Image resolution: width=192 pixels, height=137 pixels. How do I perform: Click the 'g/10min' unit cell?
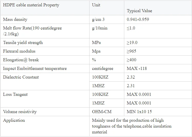(x=100, y=28)
